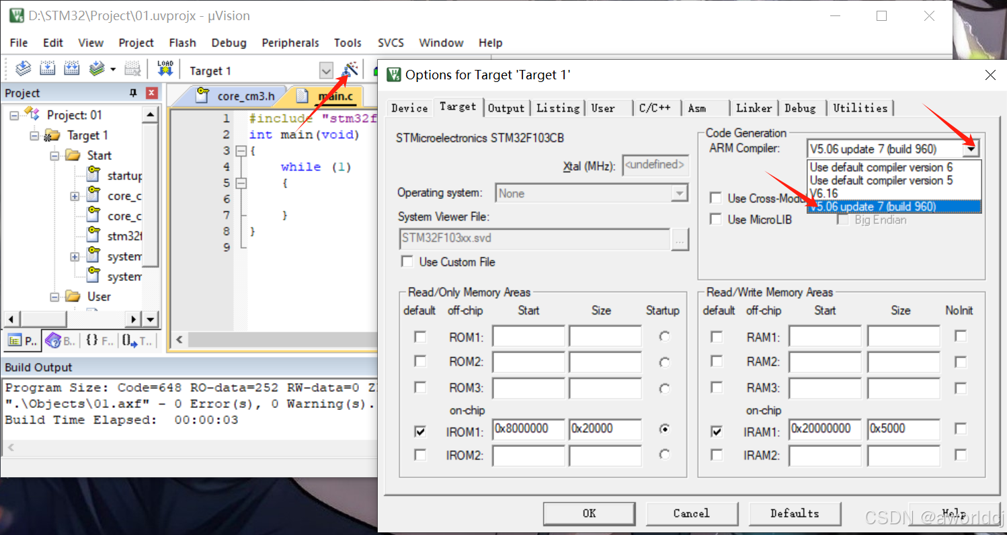Open the Target 1 selection dropdown in toolbar
This screenshot has height=535, width=1007.
pyautogui.click(x=326, y=71)
